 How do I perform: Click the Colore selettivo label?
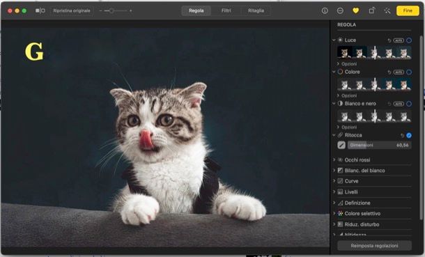click(x=362, y=213)
